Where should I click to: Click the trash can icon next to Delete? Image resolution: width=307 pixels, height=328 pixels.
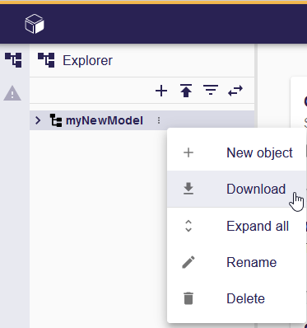[x=188, y=298]
